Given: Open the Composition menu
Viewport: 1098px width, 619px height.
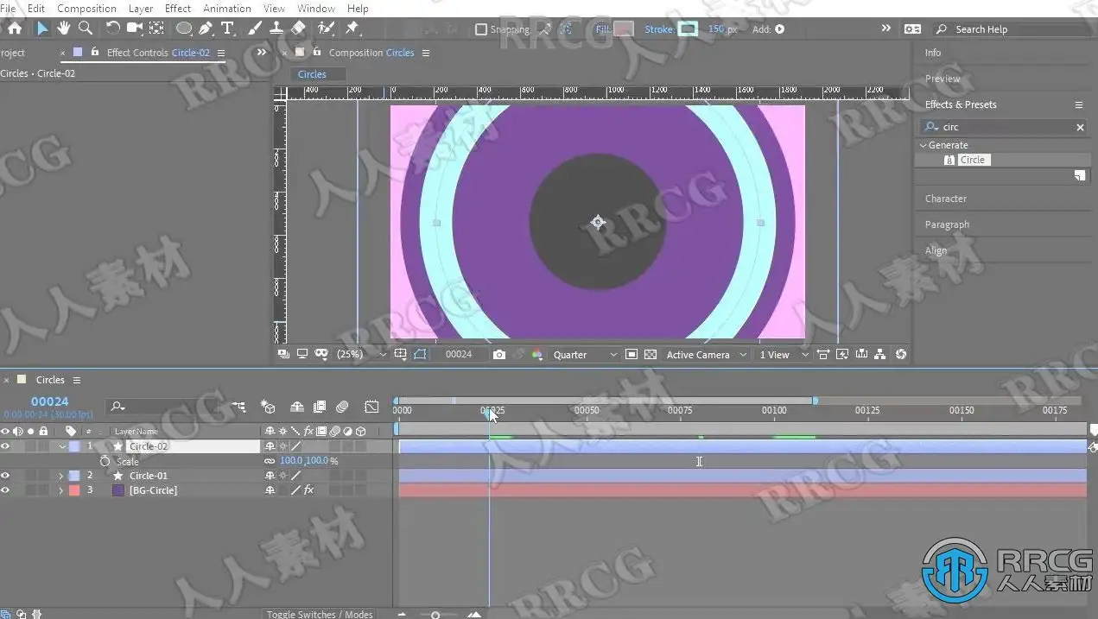Looking at the screenshot, I should (86, 8).
